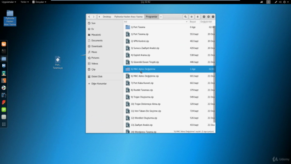This screenshot has height=164, width=291.
Task: Select 12) Wordlist Oluşturma.zip
Action: tap(169, 118)
